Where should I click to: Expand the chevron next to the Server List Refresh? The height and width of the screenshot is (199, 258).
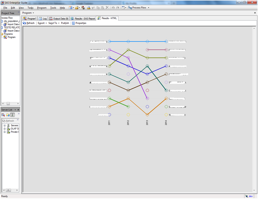[x=18, y=120]
